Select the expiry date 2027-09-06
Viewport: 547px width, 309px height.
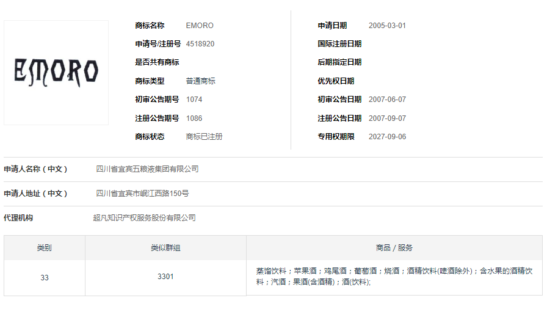pos(387,137)
